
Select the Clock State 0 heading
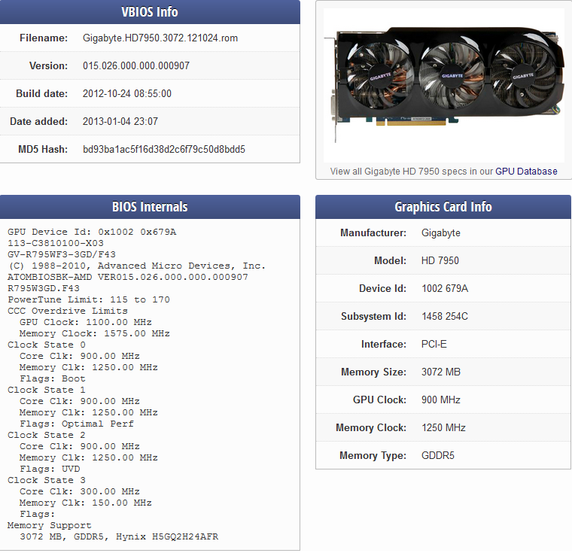pyautogui.click(x=47, y=345)
